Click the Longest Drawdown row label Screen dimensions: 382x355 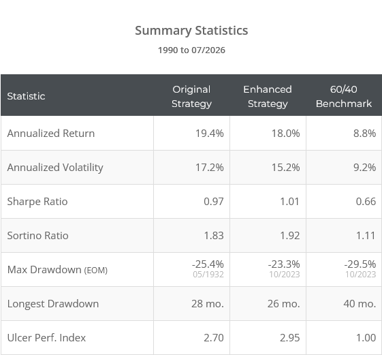coord(53,304)
